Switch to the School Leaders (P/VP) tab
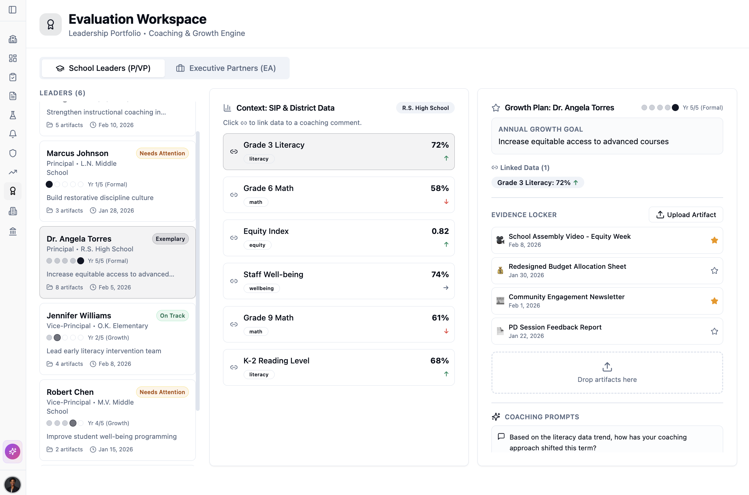Screen dimensions: 749x495 [x=103, y=68]
